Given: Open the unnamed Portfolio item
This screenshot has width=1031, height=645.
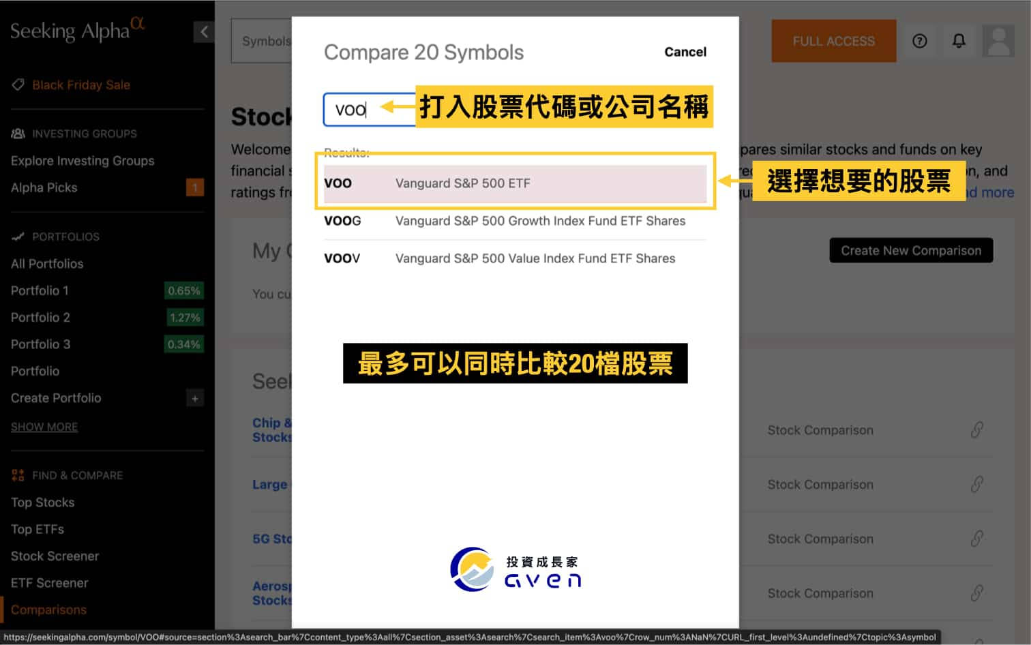Looking at the screenshot, I should pos(35,371).
